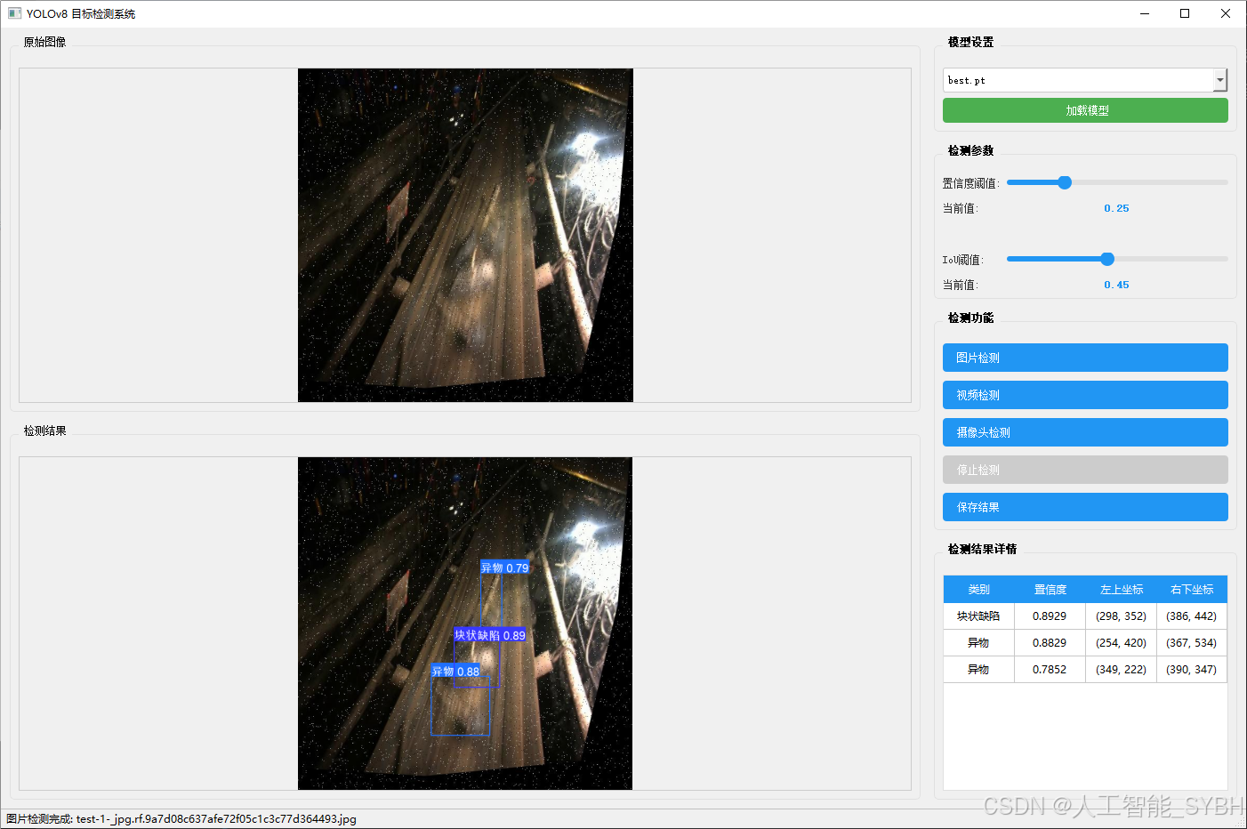Image resolution: width=1247 pixels, height=829 pixels.
Task: Select the 块状缺陷 table cell
Action: click(x=978, y=616)
